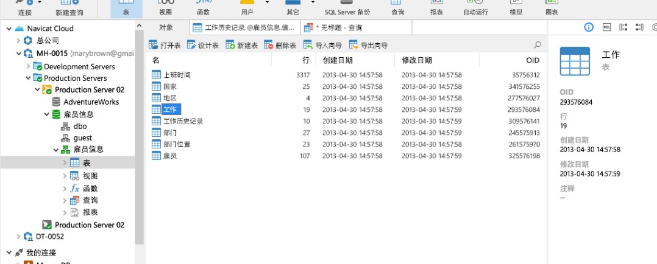Click 设计表 (Design Table) button

(203, 45)
